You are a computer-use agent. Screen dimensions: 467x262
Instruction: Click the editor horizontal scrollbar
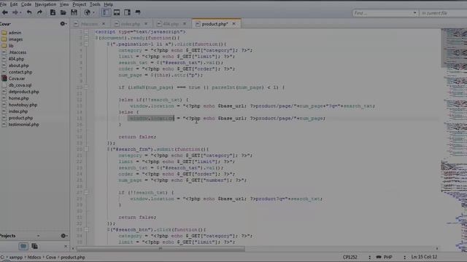161,249
